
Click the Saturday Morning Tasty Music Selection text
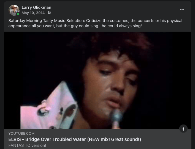[x=47, y=21]
